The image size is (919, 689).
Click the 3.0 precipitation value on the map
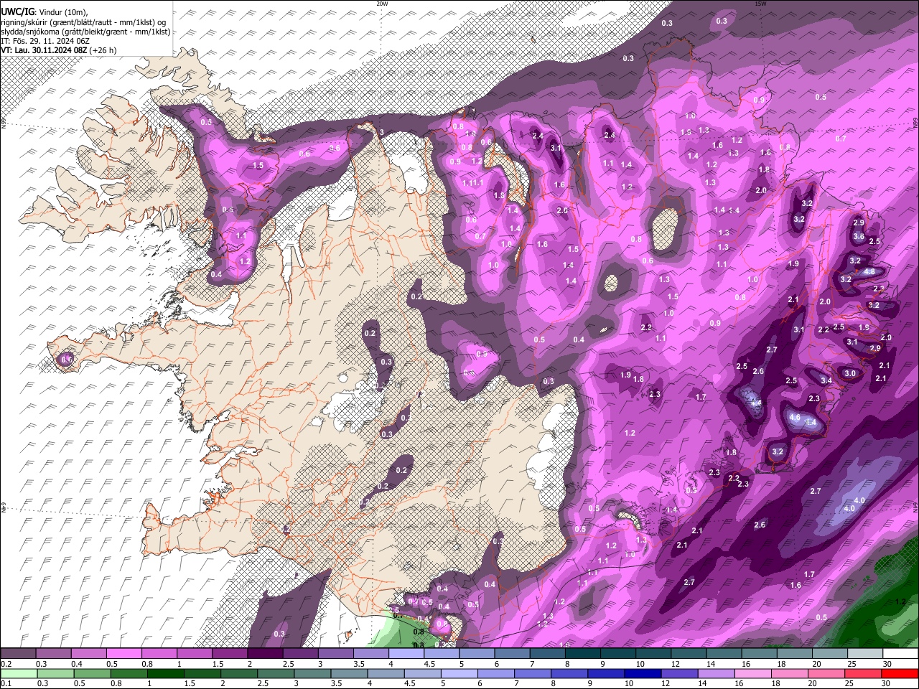tap(850, 373)
